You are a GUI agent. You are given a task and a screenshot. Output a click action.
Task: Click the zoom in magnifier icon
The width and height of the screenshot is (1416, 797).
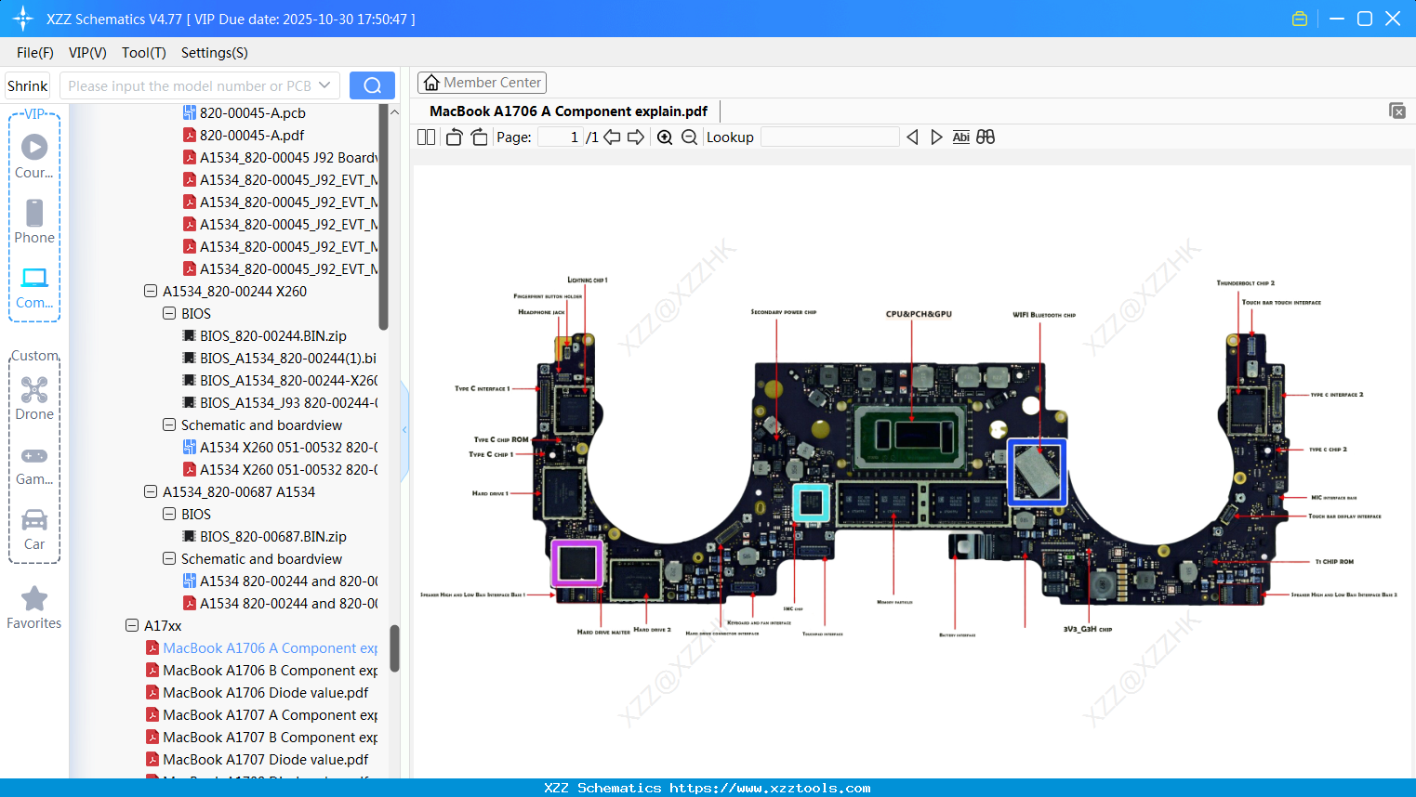(x=665, y=137)
